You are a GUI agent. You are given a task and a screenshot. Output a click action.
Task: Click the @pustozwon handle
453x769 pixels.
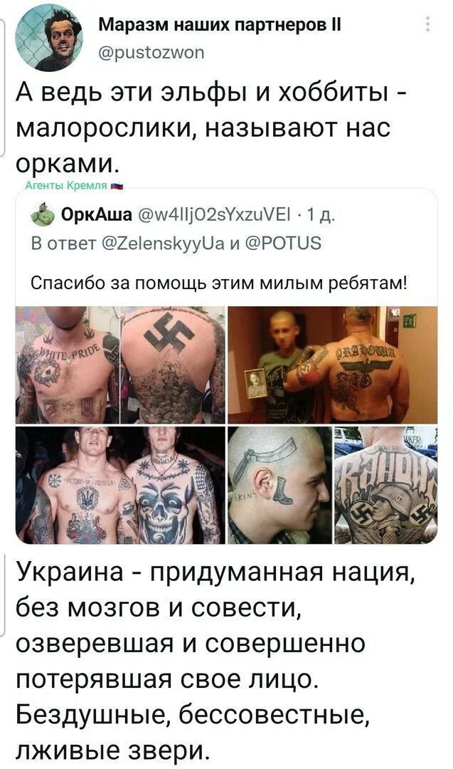click(151, 52)
